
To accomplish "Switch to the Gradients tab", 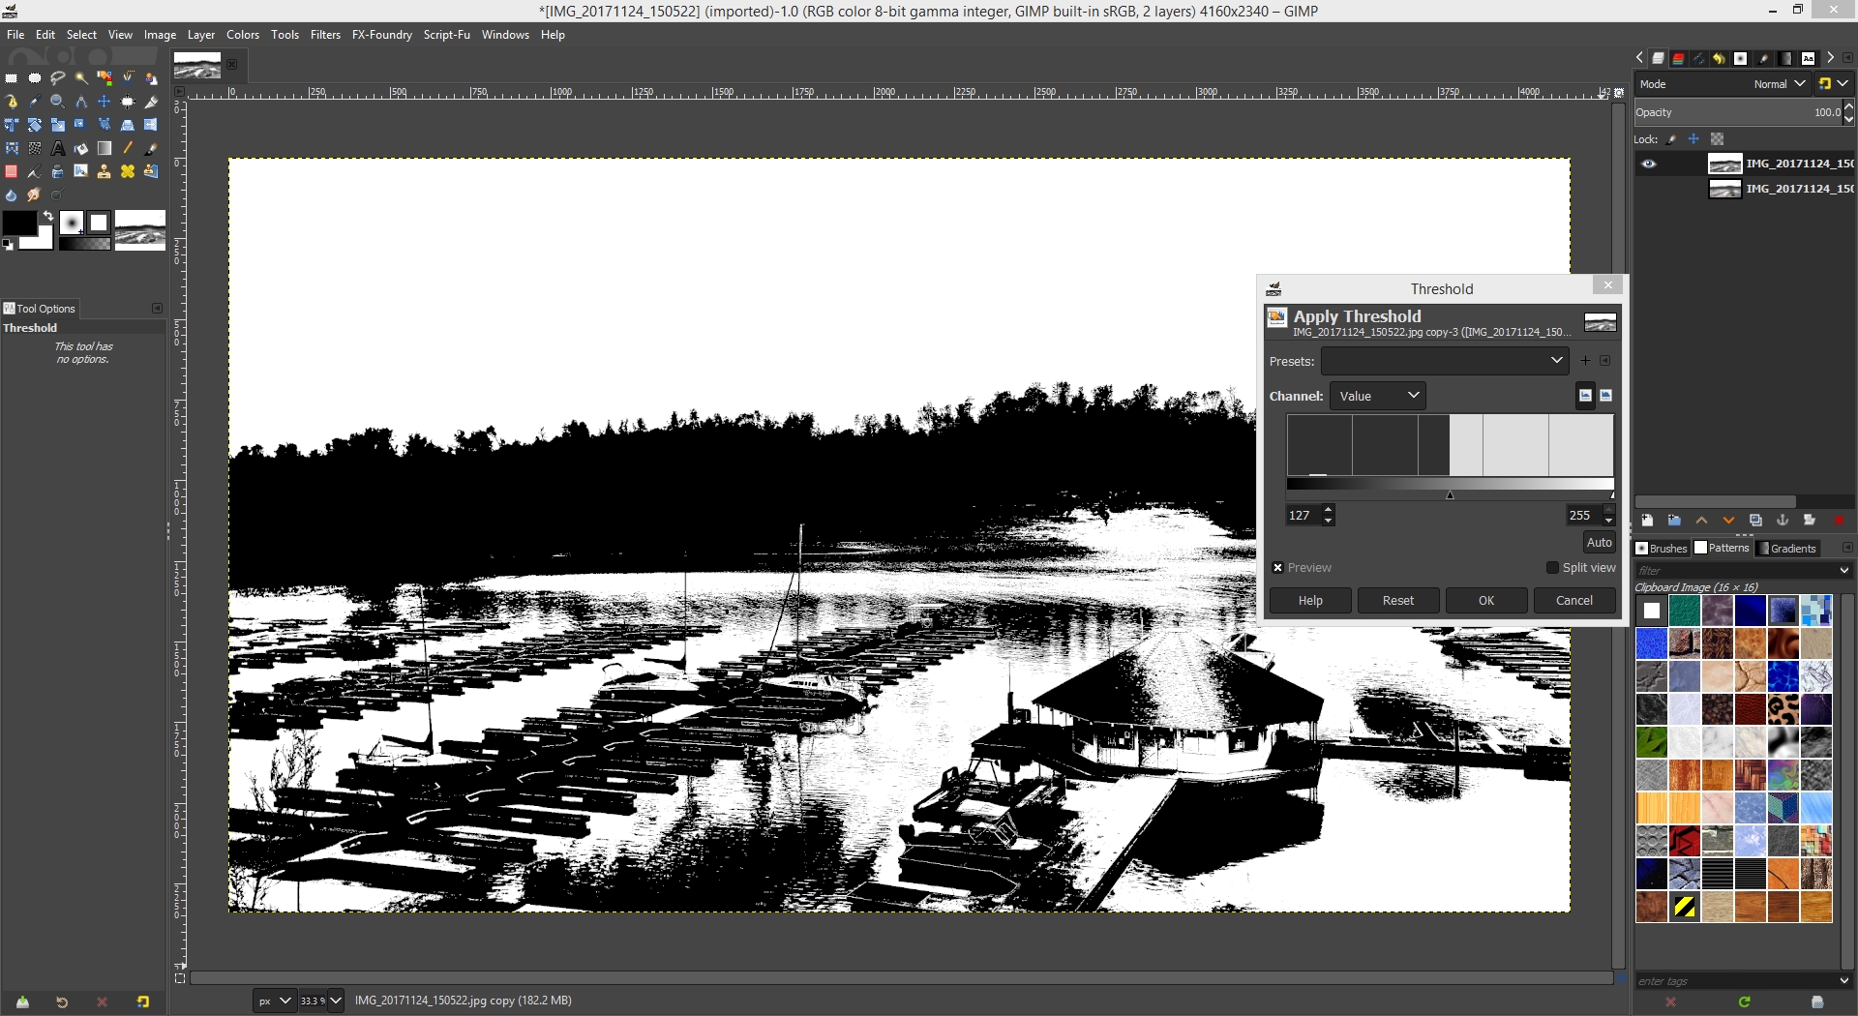I will pos(1787,549).
